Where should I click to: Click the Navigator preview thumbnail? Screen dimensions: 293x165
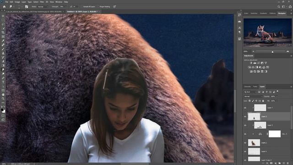(267, 33)
